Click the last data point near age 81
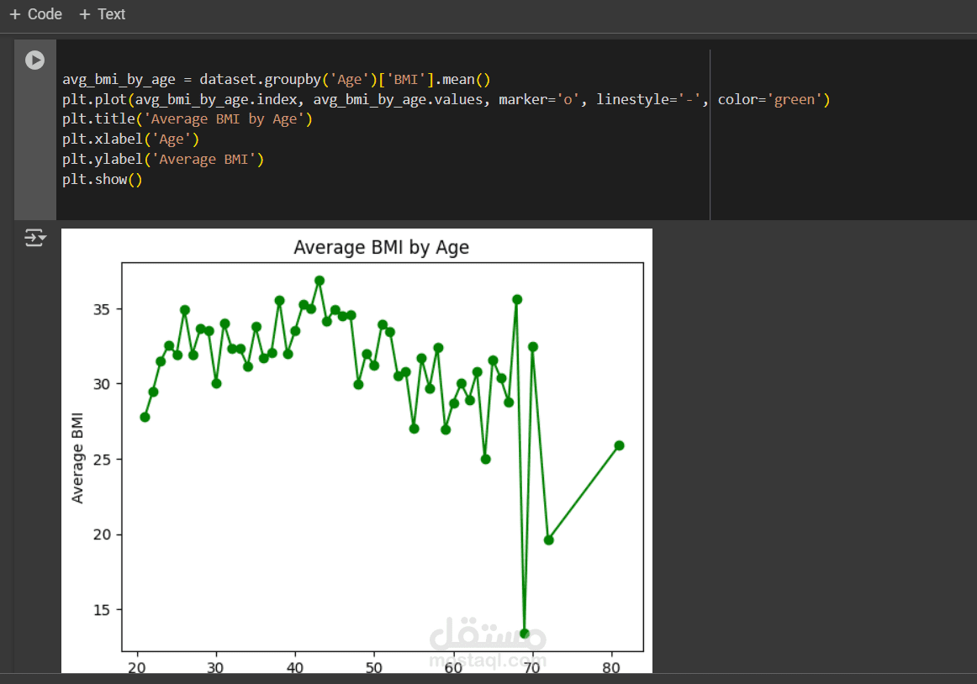The image size is (977, 684). pyautogui.click(x=619, y=445)
